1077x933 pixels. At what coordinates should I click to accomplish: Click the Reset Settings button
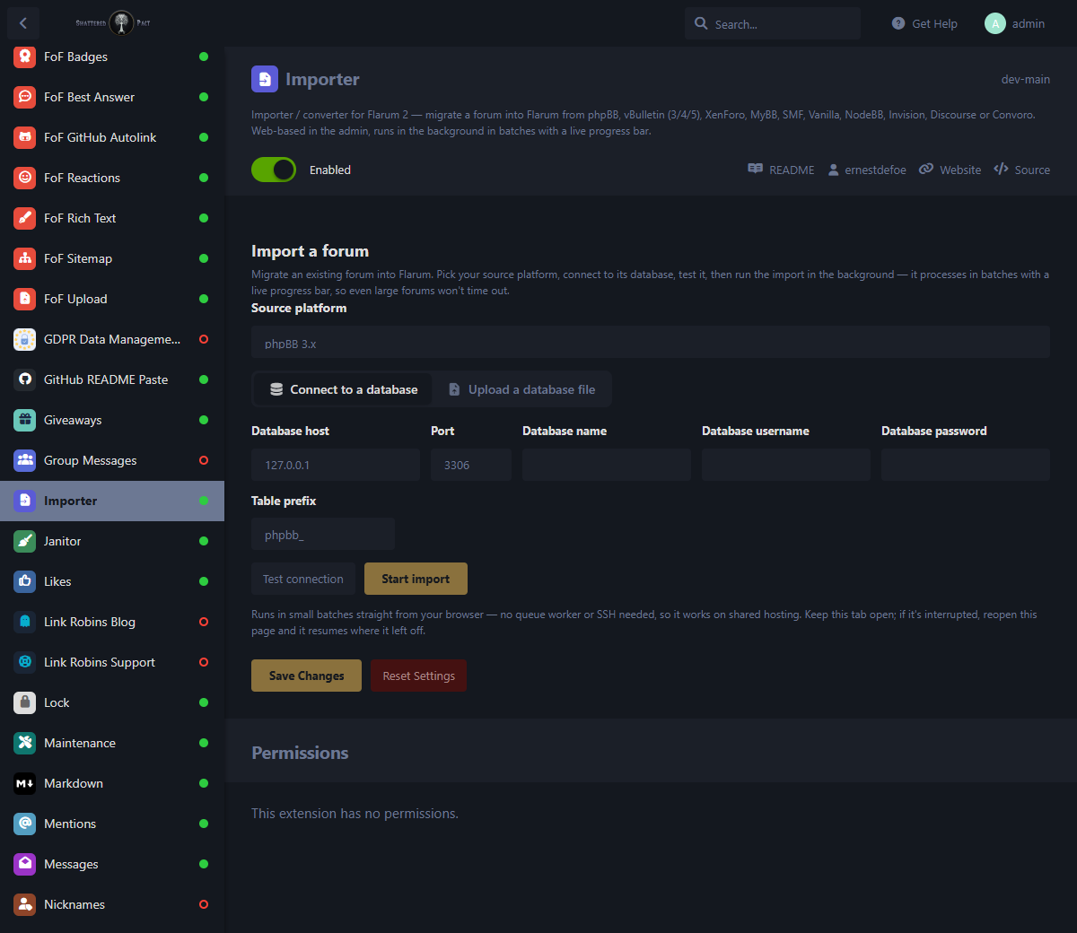click(x=418, y=676)
